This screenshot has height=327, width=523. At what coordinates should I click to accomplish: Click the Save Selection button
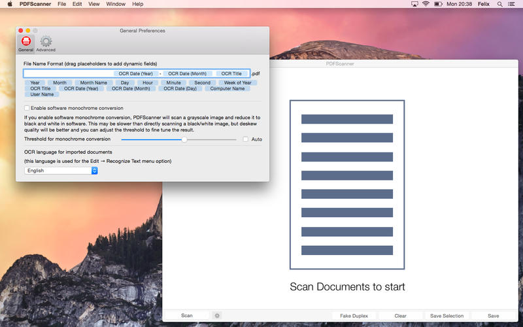point(447,315)
